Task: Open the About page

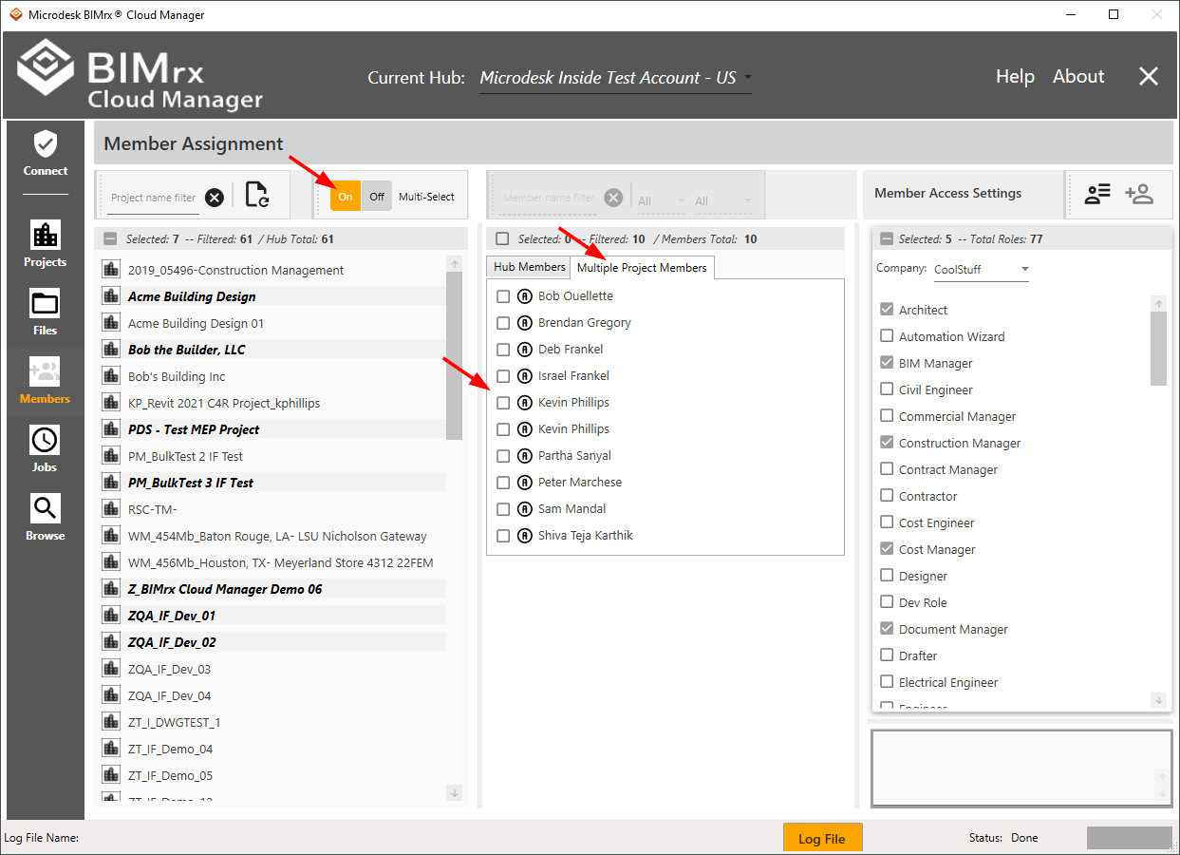Action: click(x=1078, y=77)
